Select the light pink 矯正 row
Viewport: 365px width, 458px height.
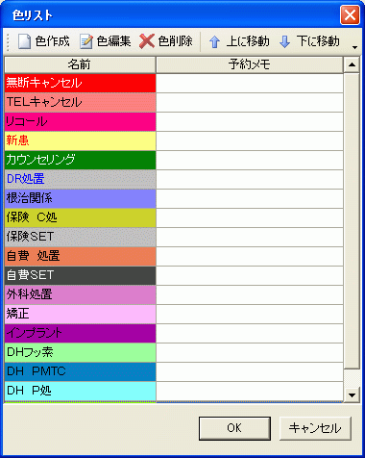(81, 314)
